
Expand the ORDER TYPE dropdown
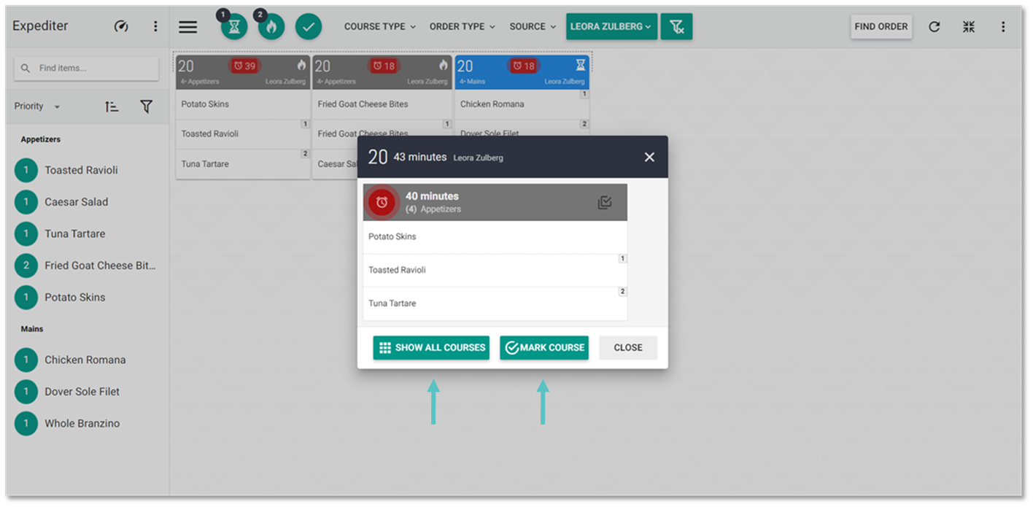coord(463,27)
